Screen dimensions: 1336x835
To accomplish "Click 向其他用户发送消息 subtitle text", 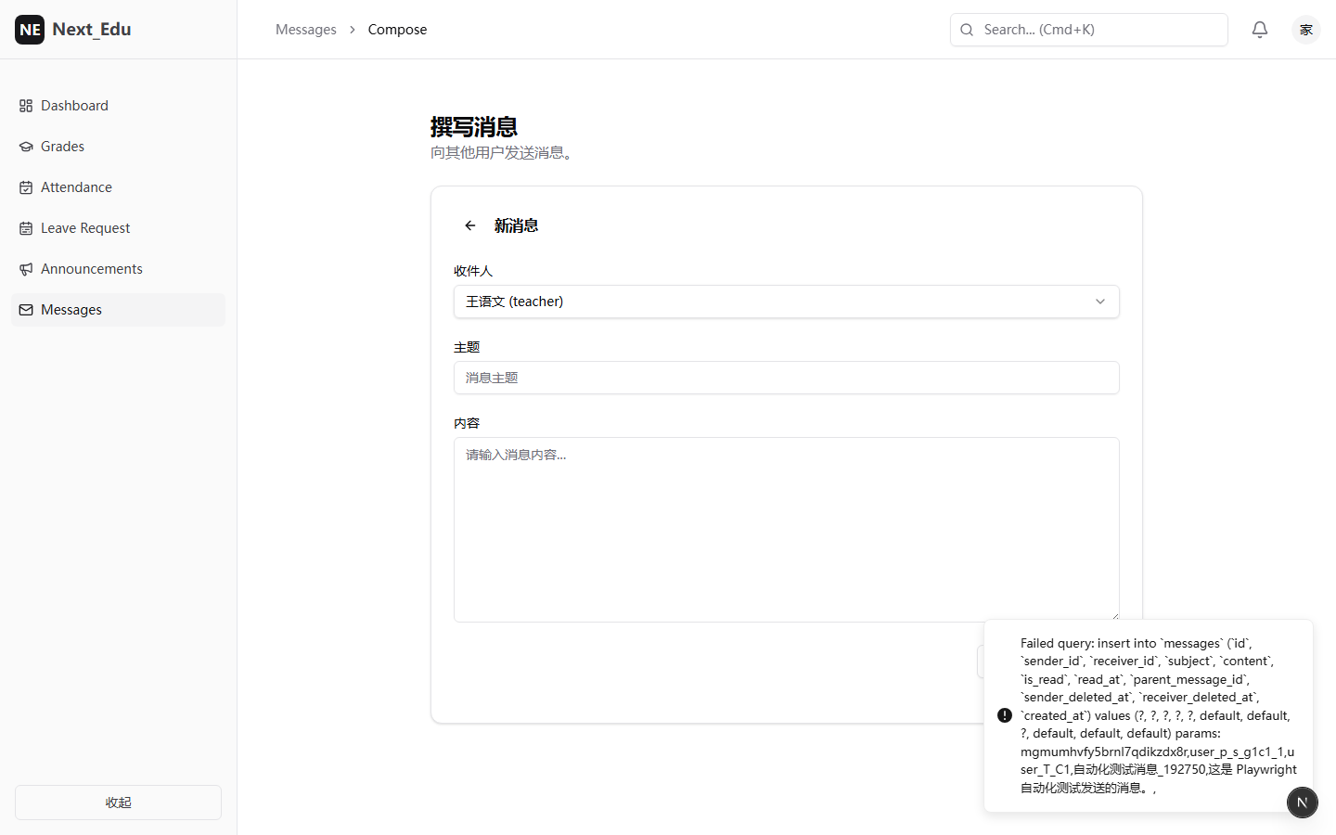I will pos(504,153).
